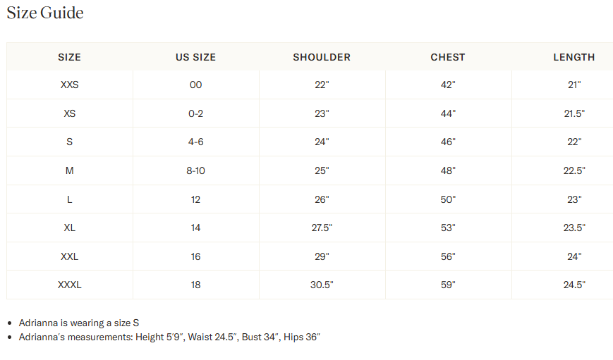
Task: Click the SHOULDER column header
Action: tap(322, 57)
